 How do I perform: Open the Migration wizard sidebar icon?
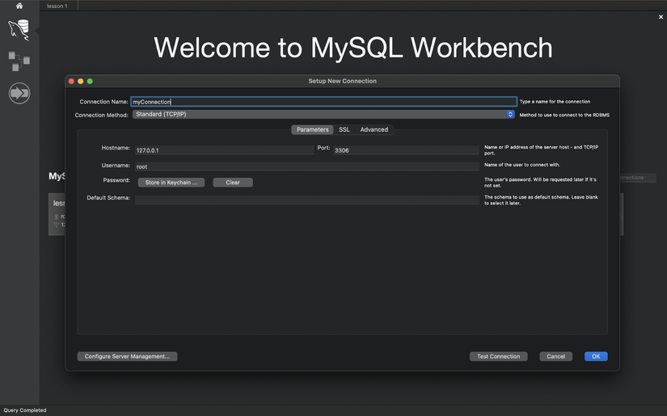[19, 93]
